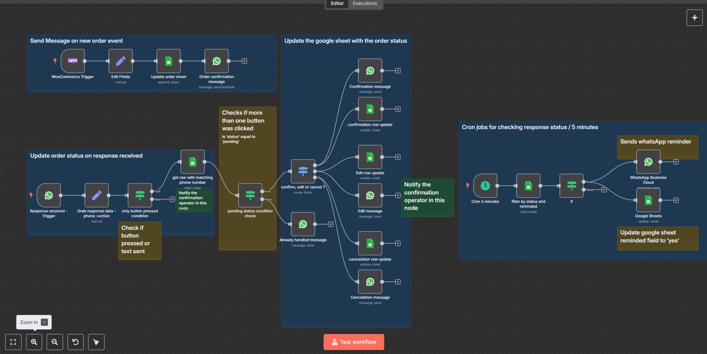
Task: Select the Edit Fields pencil node
Action: pyautogui.click(x=120, y=61)
